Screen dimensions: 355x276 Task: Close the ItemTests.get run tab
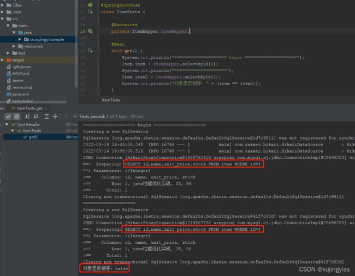click(x=46, y=109)
